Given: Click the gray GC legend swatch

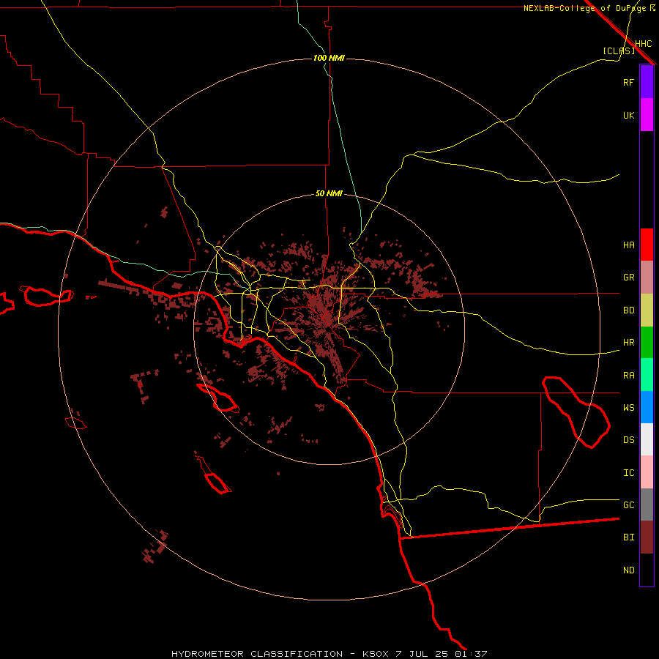Looking at the screenshot, I should pos(647,505).
